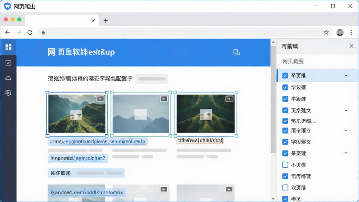Screen dimensions: 359x202
Task: Toggle the third checkbox in the panel list
Action: pos(285,99)
